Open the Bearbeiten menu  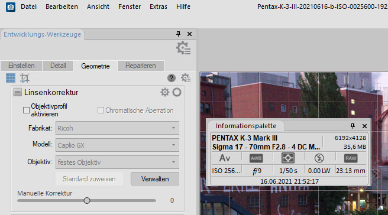pos(62,6)
